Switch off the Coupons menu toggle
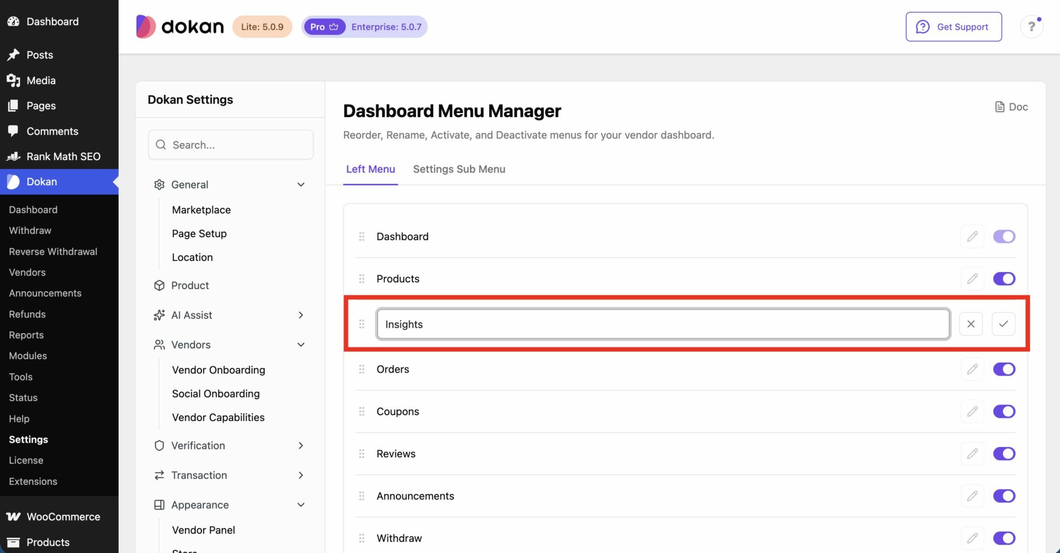This screenshot has height=553, width=1060. [1004, 412]
